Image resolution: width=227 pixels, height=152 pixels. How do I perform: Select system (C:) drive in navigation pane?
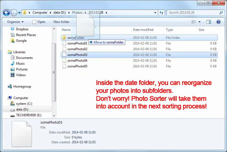24,104
